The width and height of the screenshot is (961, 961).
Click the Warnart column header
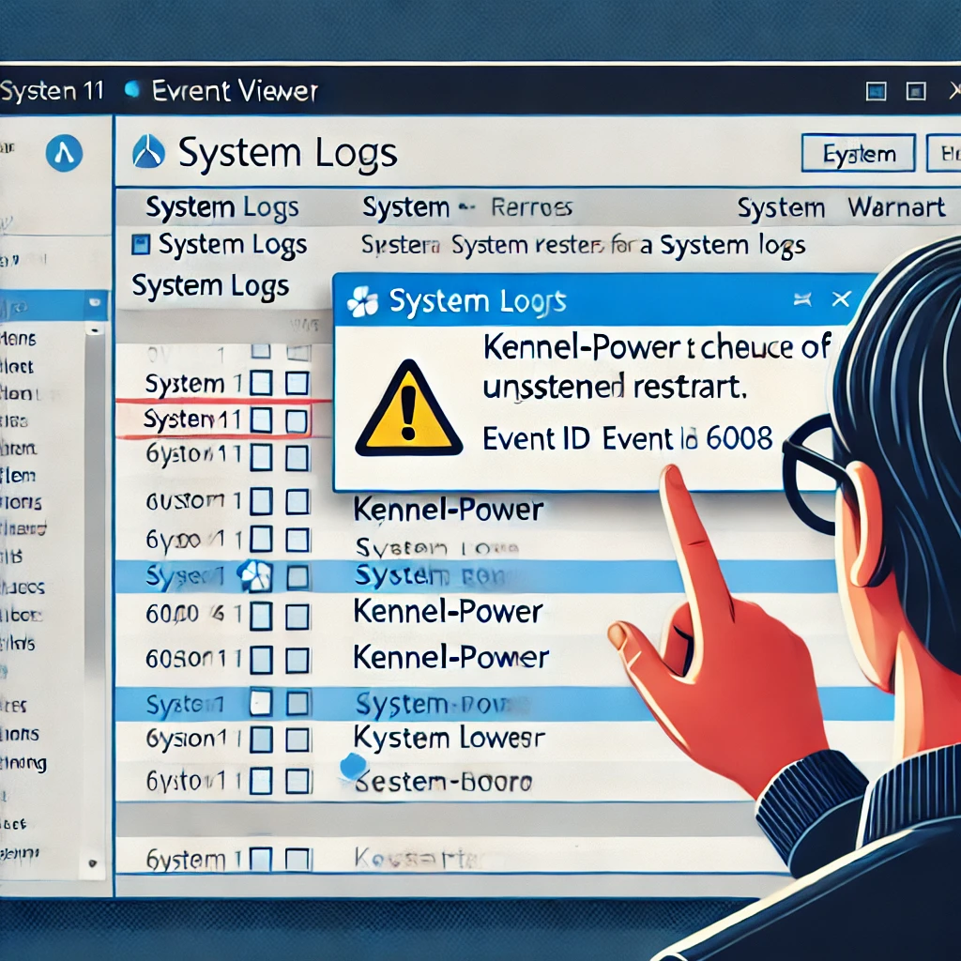[896, 207]
